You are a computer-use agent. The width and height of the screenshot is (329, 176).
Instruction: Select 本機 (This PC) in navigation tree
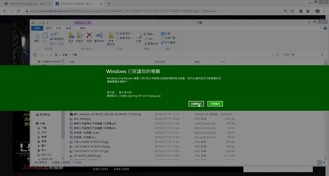click(x=40, y=123)
